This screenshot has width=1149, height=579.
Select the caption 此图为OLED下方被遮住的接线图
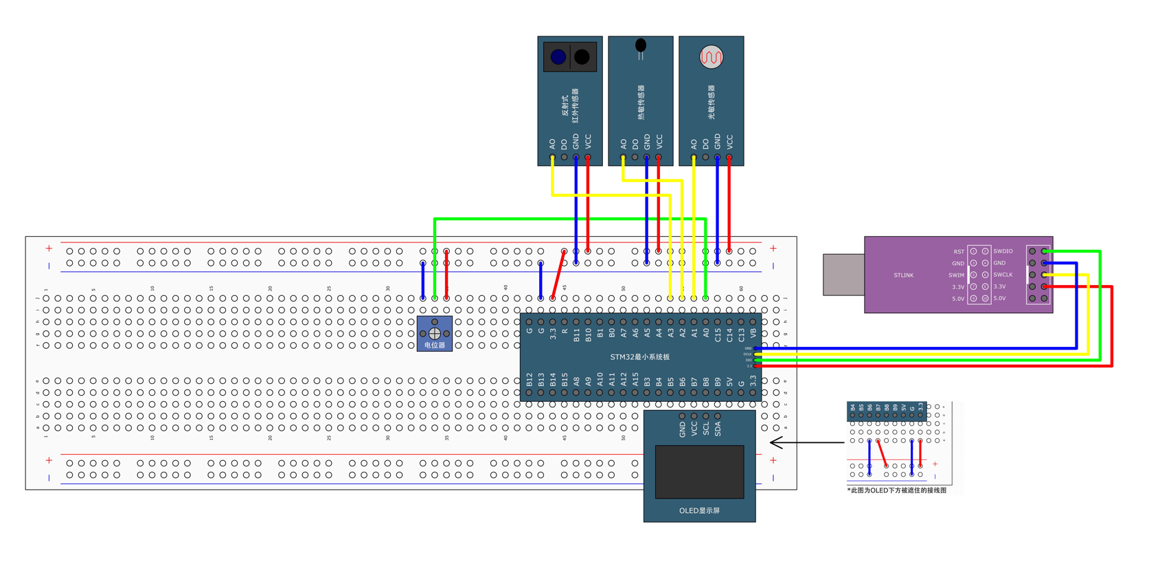pyautogui.click(x=897, y=490)
